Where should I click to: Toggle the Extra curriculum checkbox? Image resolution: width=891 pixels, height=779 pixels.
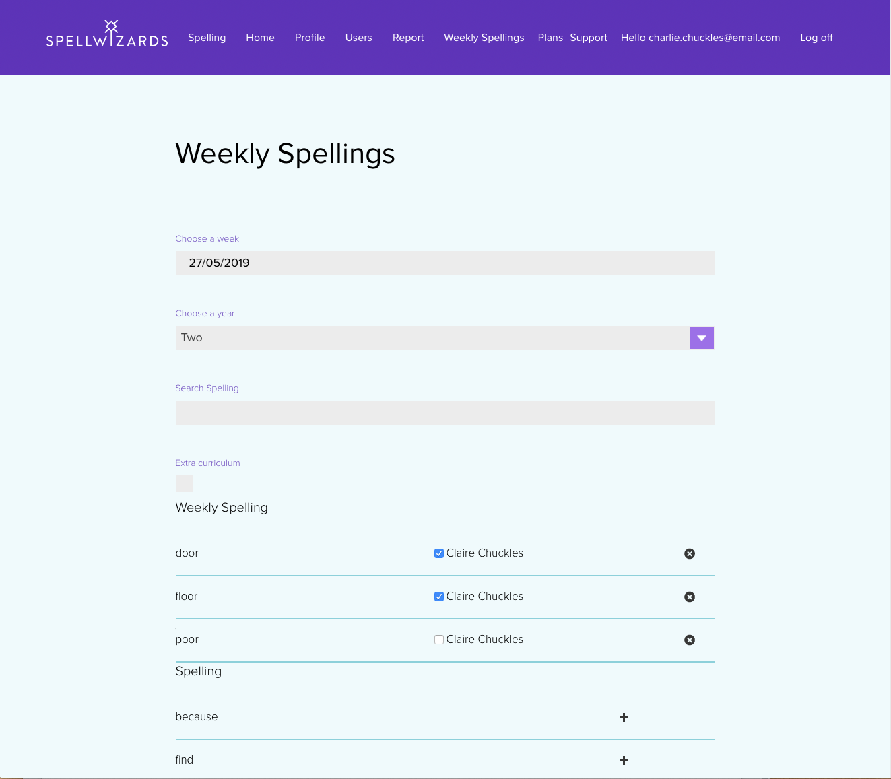[x=184, y=483]
